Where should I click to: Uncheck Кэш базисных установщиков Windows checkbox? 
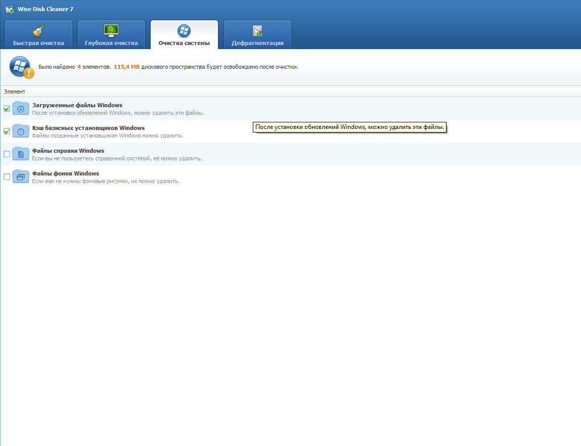coord(7,131)
